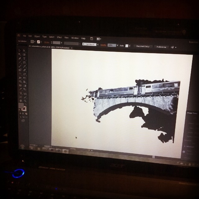
Task: Open the Select menu
Action: tap(52, 37)
